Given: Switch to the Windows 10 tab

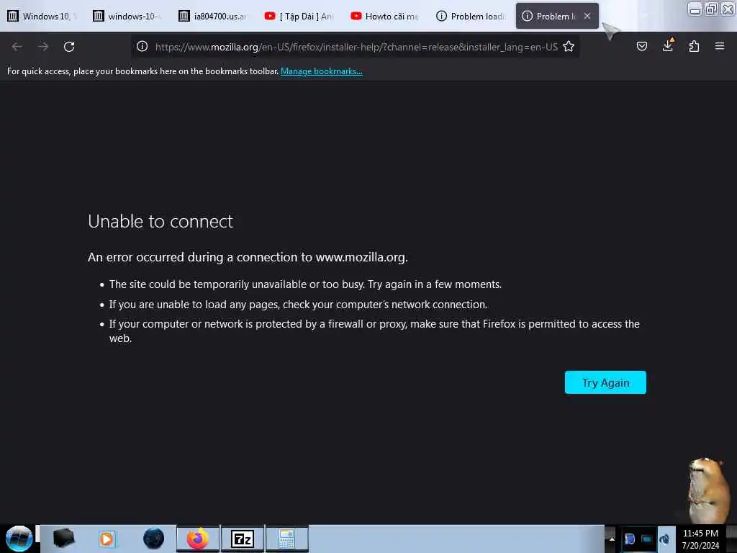Looking at the screenshot, I should point(42,16).
